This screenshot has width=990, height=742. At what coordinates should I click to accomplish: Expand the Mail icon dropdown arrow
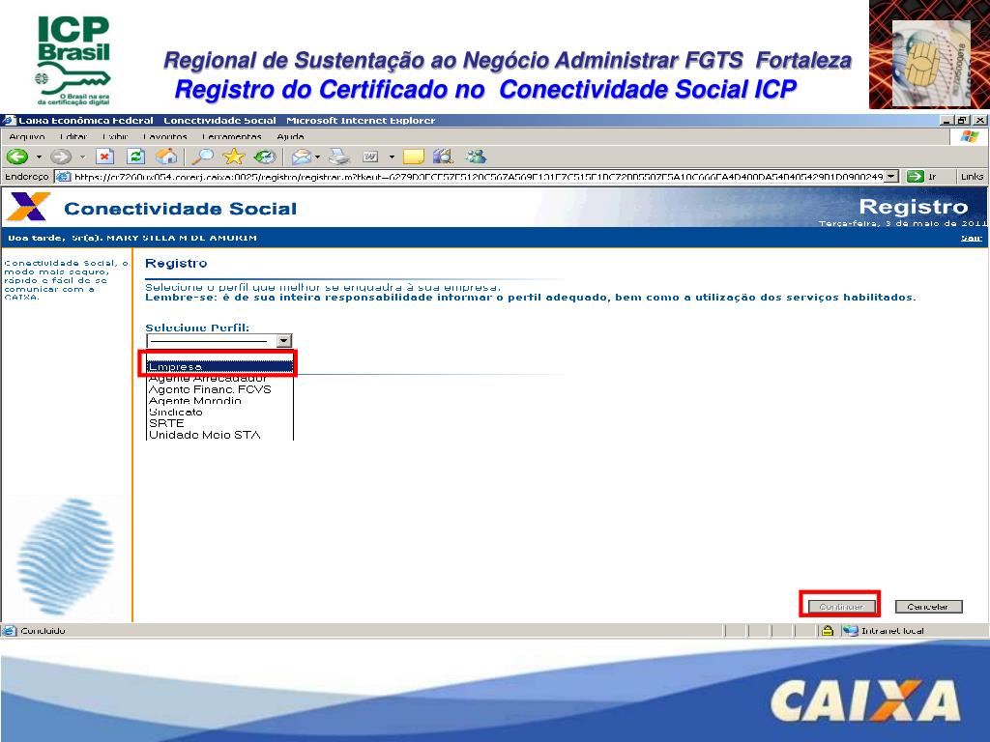(317, 157)
